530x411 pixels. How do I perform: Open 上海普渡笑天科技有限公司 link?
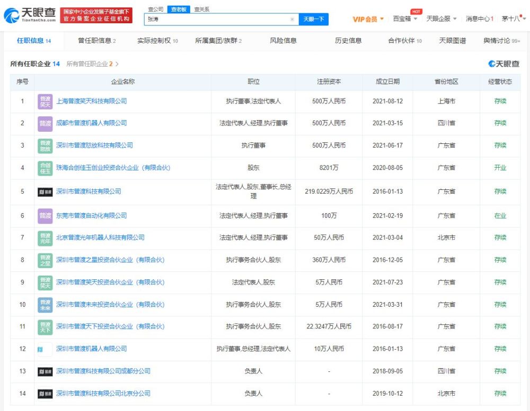(91, 101)
